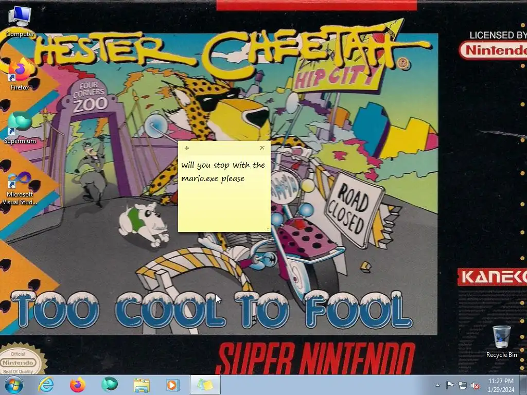This screenshot has height=395, width=527.
Task: Select the Microsoft Visual Studio shortcut
Action: (20, 188)
